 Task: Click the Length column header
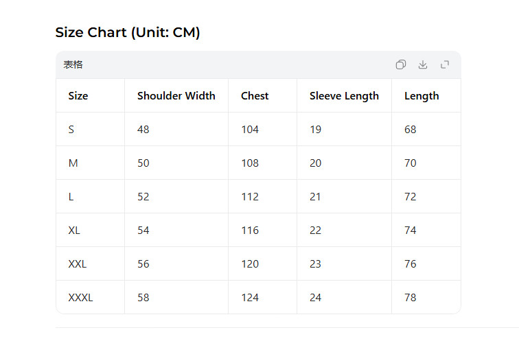point(422,96)
